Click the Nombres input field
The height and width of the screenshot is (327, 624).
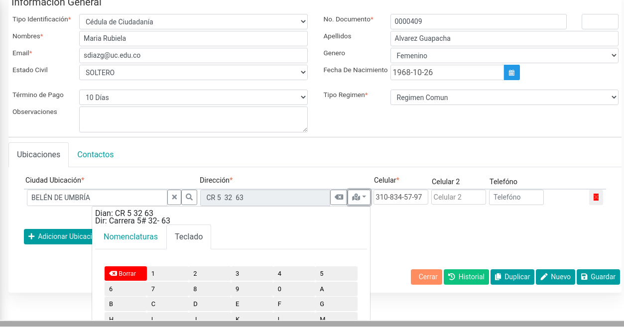[x=193, y=39]
